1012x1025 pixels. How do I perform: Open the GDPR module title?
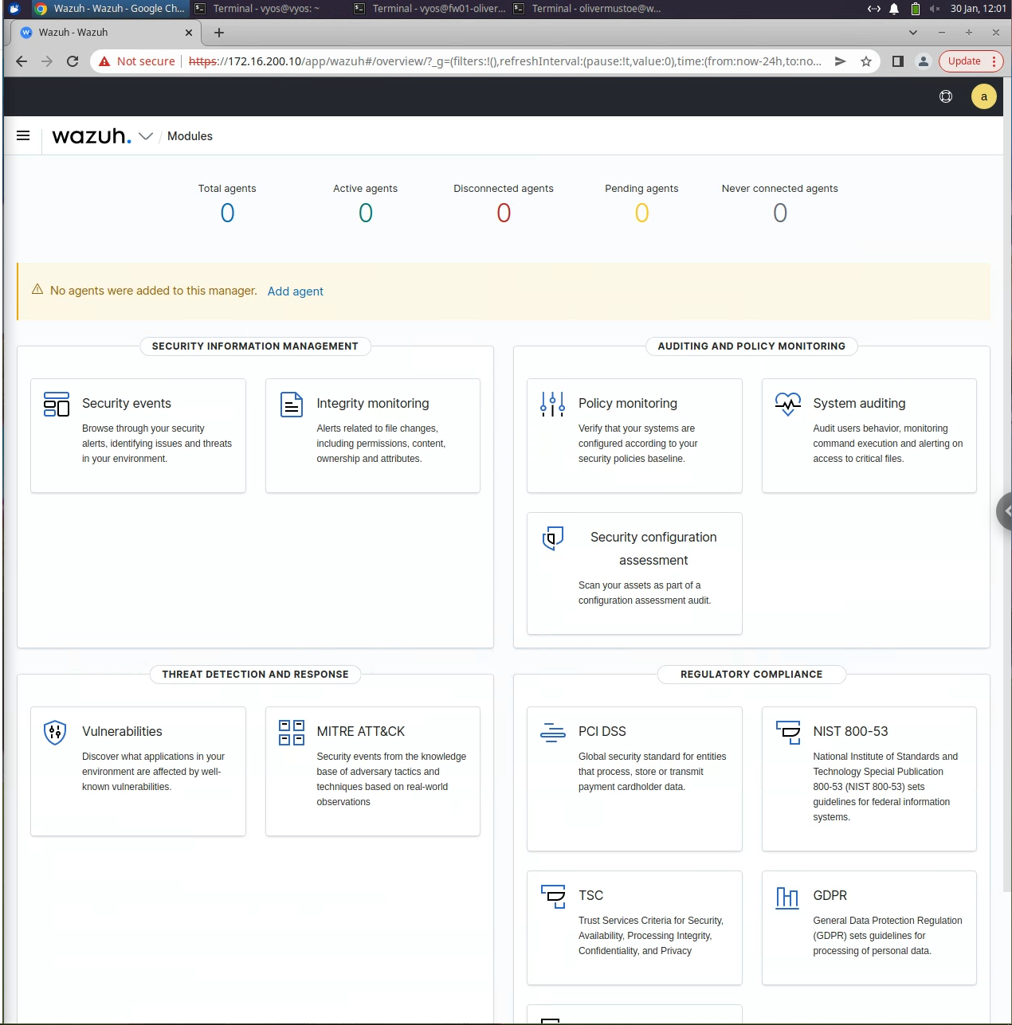(x=830, y=896)
